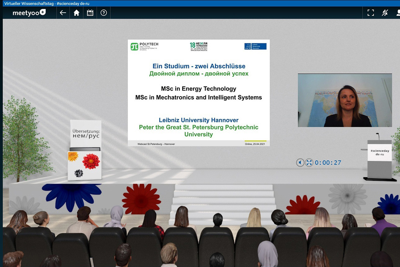Open the help question mark icon
This screenshot has width=400, height=267.
(x=104, y=13)
